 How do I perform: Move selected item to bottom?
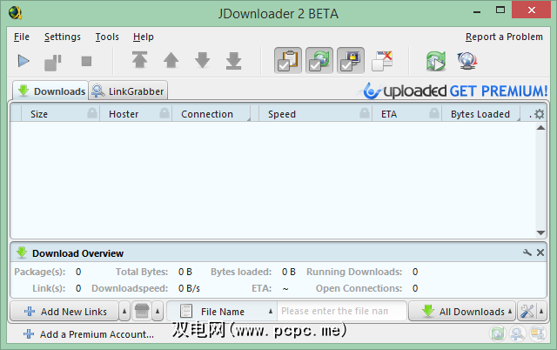click(x=233, y=61)
